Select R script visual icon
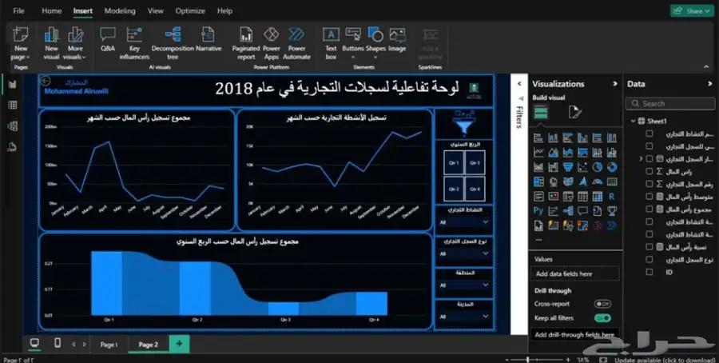Screen dimensions: 719x363 click(612, 197)
